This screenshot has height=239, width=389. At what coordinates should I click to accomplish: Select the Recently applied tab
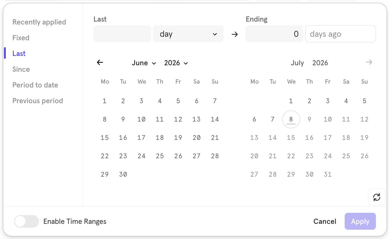point(39,22)
